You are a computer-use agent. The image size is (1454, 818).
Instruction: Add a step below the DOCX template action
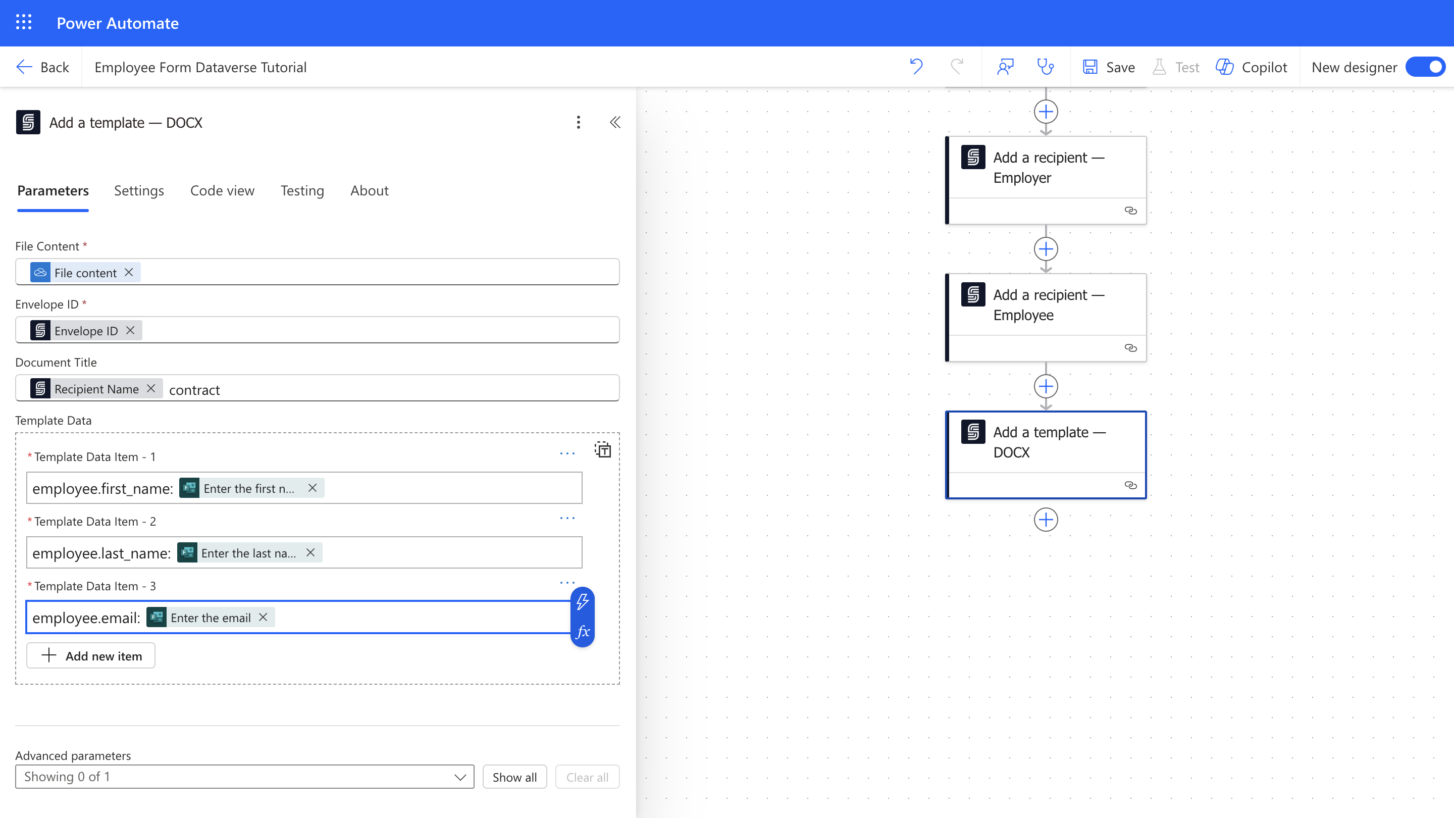[x=1046, y=520]
